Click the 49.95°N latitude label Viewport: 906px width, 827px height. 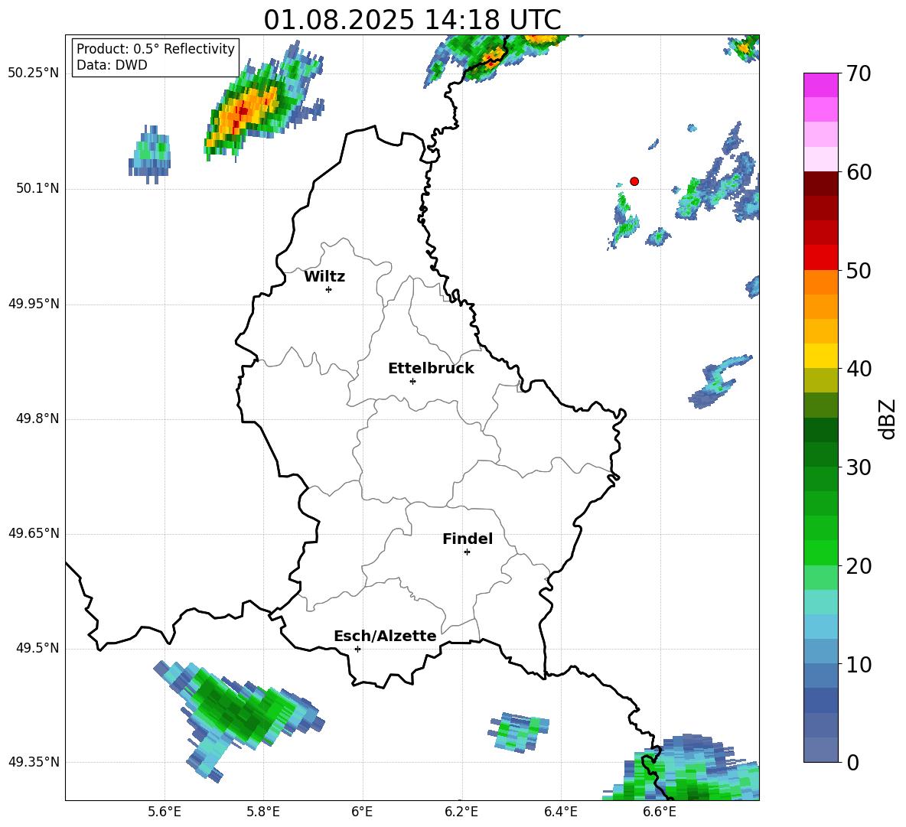pos(34,304)
